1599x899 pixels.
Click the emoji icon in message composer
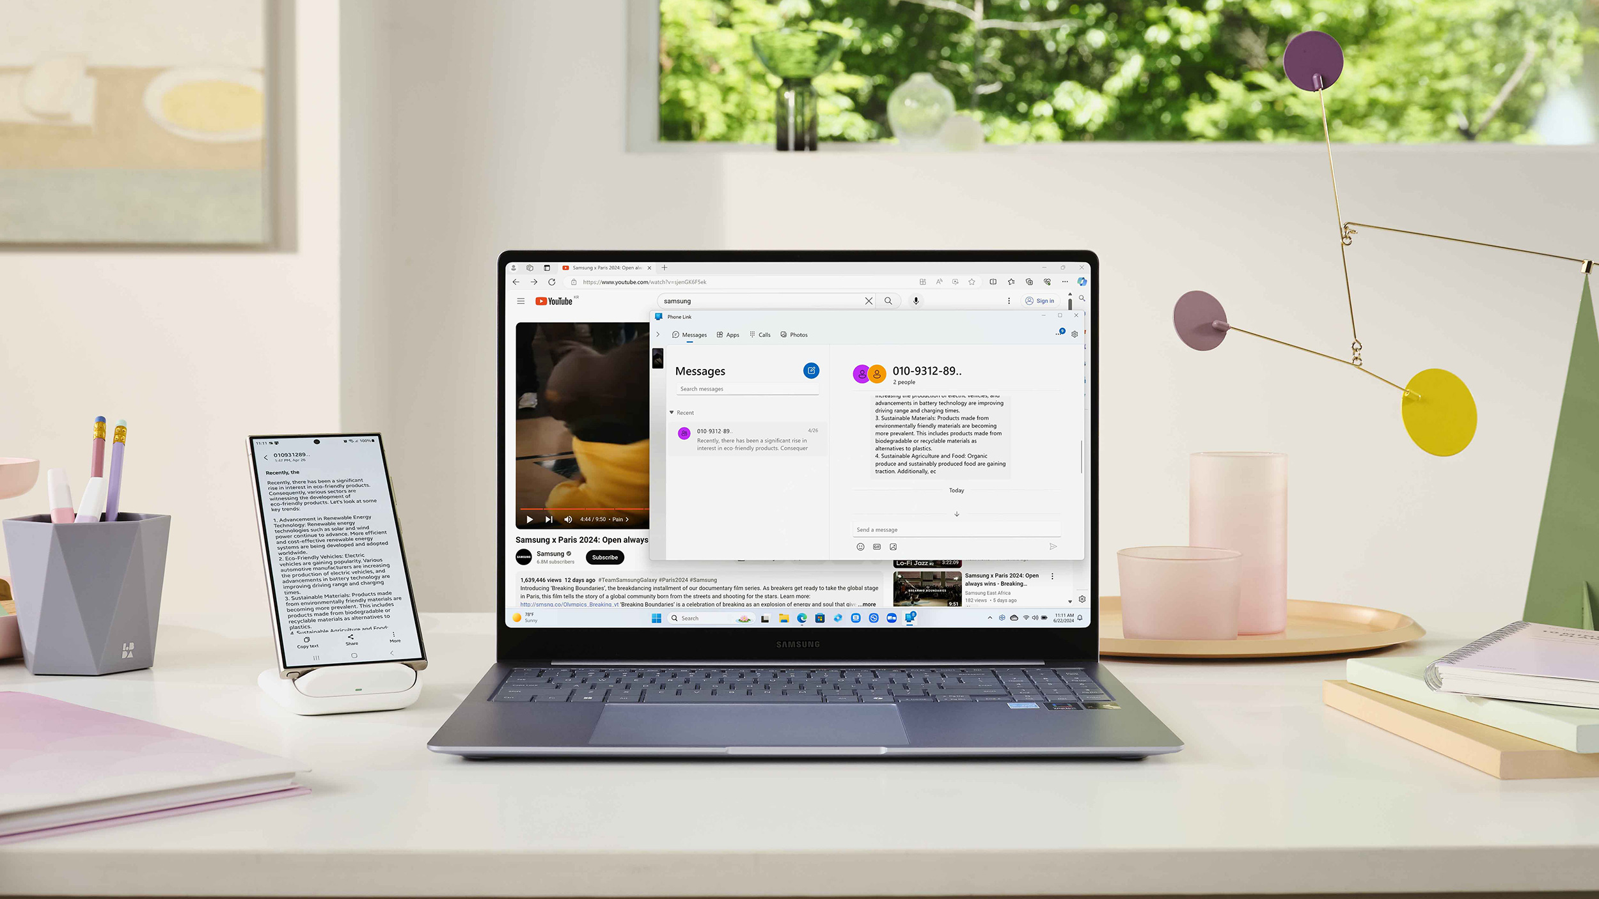click(x=861, y=547)
